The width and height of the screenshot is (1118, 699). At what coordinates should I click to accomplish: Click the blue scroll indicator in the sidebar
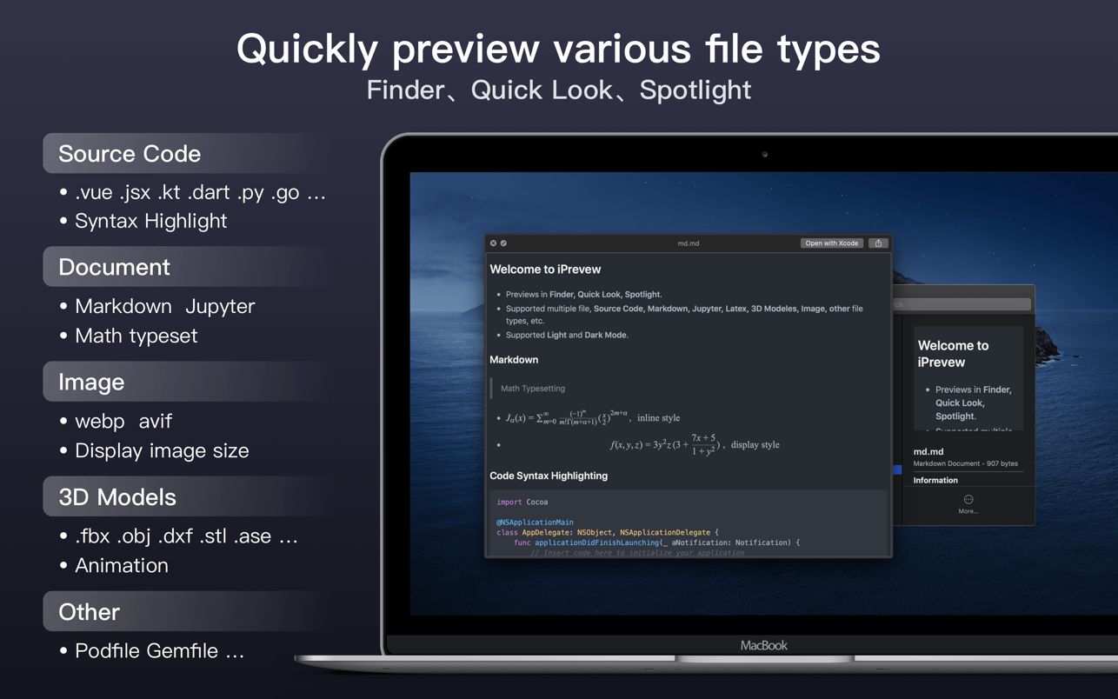tap(896, 469)
